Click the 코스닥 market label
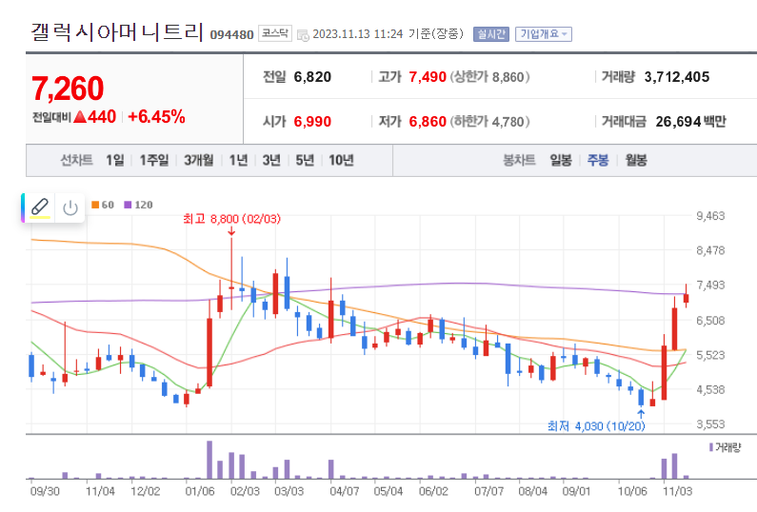757x512 pixels. [274, 33]
